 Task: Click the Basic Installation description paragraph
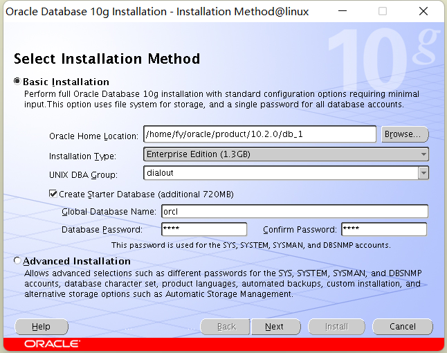[x=222, y=99]
